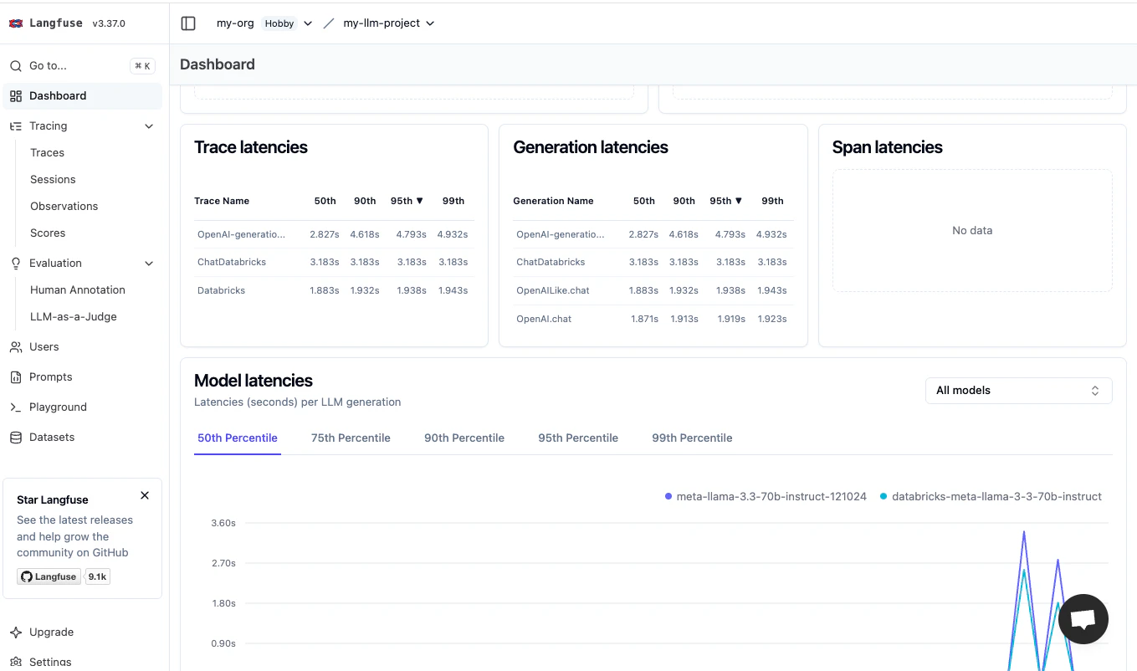
Task: Go to the Users page
Action: [44, 347]
